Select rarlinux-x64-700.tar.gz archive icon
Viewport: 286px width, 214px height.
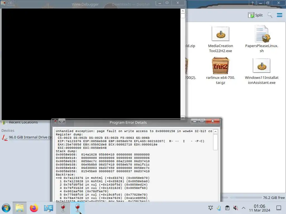click(x=221, y=65)
